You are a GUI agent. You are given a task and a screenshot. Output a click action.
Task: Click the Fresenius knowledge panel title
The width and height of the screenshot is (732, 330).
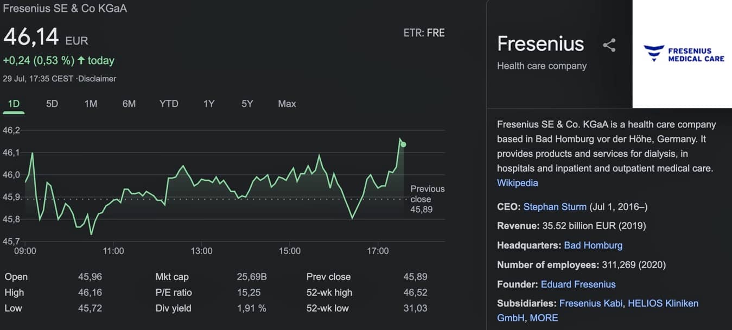click(540, 44)
